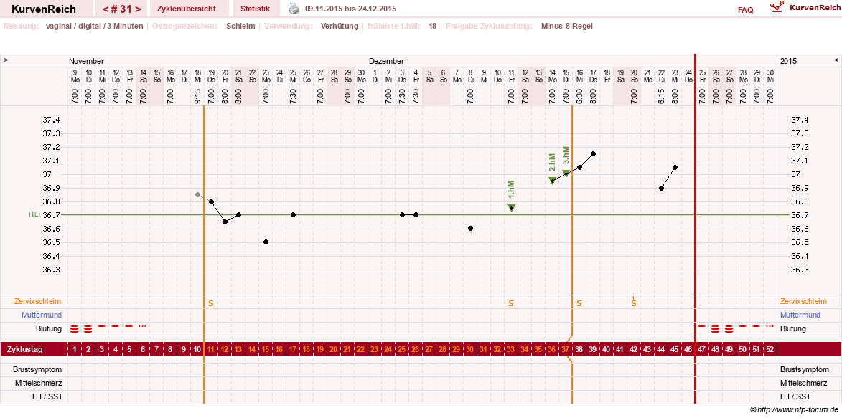
Task: Click the left Muttermund row label
Action: point(42,315)
